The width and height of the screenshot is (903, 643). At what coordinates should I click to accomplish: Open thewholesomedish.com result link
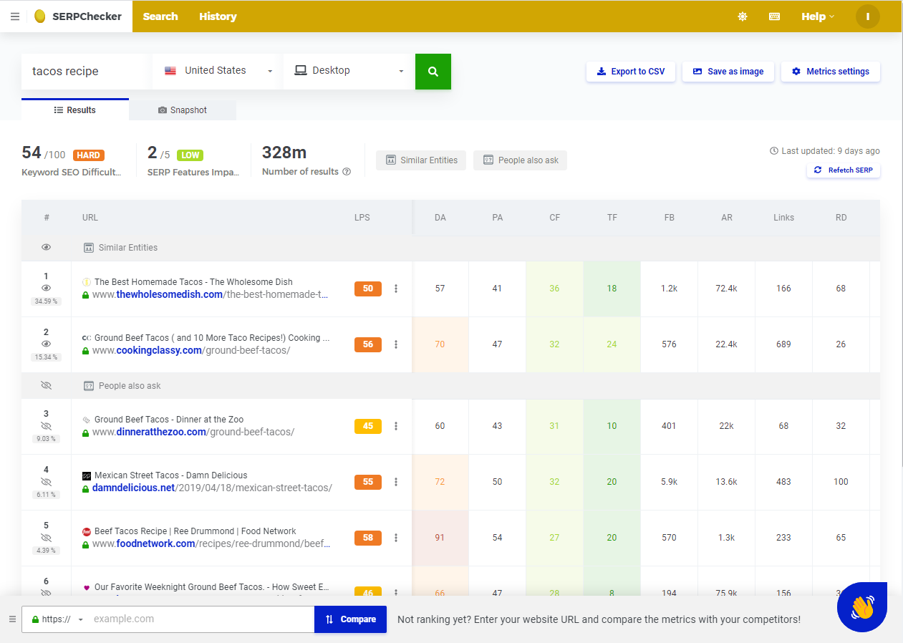click(210, 294)
